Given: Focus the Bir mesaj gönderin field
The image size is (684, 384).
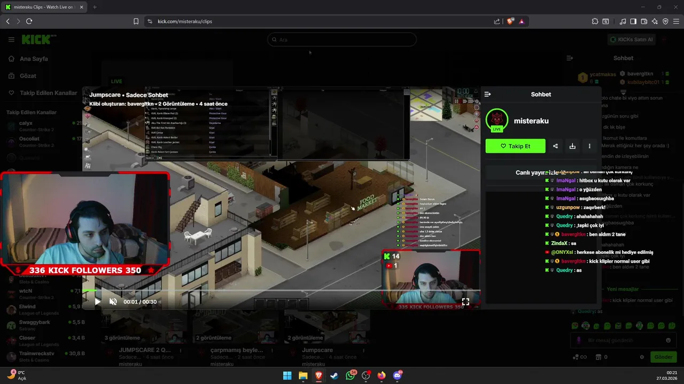Looking at the screenshot, I should (624, 340).
